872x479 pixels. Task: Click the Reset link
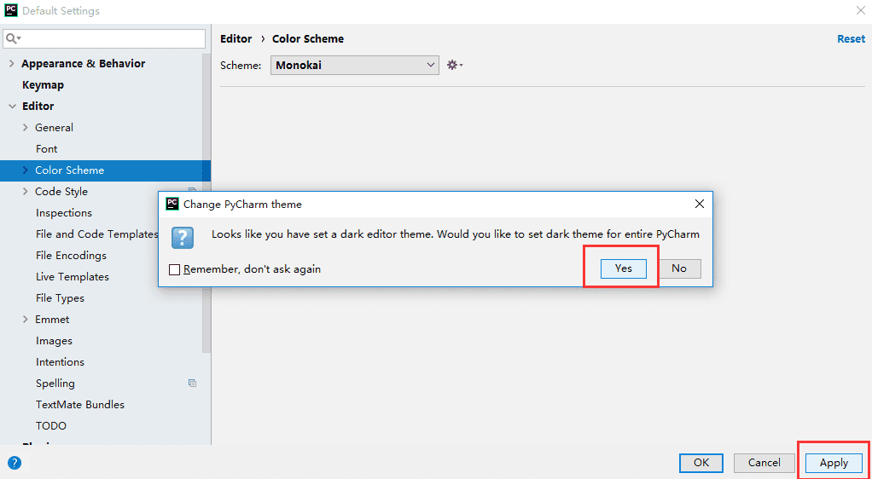(851, 39)
